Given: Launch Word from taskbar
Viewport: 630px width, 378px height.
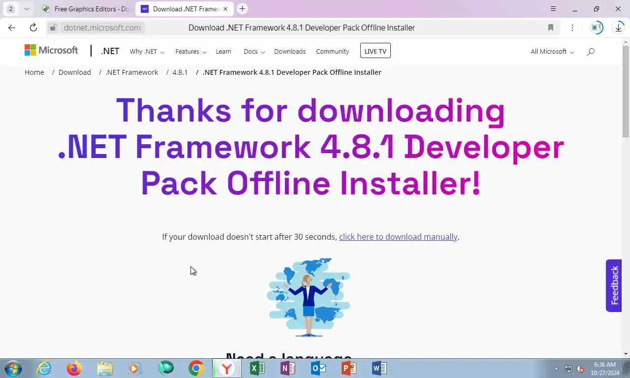Looking at the screenshot, I should click(x=379, y=368).
